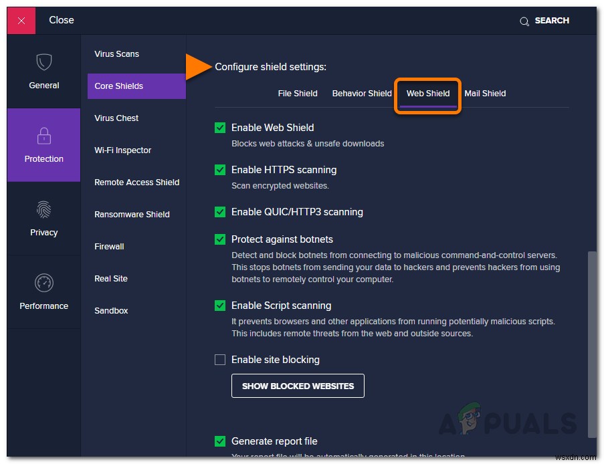Click the magnifying glass Search icon

524,21
